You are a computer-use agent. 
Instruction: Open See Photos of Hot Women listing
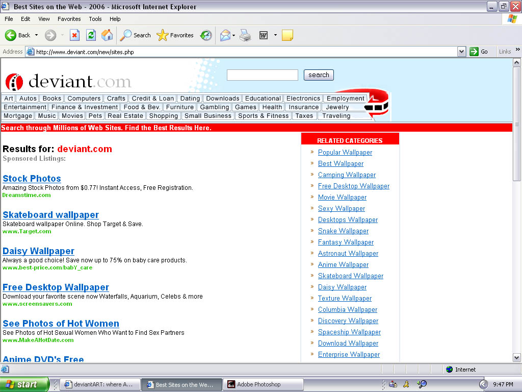coord(61,323)
